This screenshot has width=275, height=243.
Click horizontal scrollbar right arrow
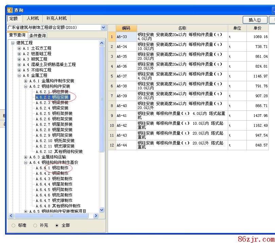[96, 216]
